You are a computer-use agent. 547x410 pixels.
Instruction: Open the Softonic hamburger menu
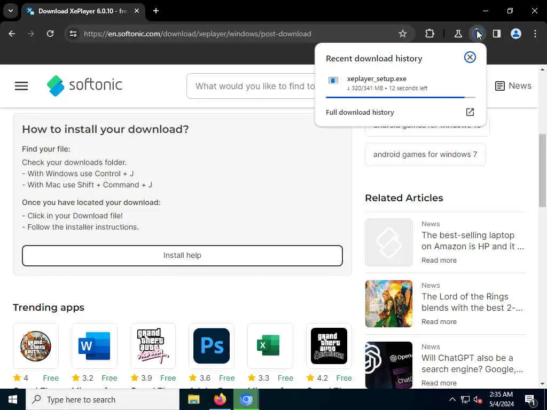coord(21,86)
